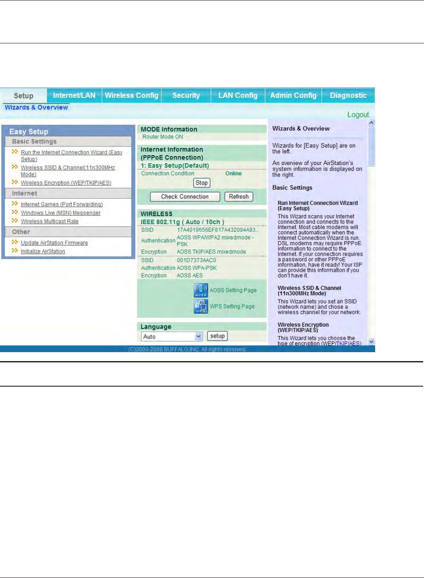424x578 pixels.
Task: Open Wireless SSID & Channel wizard link
Action: [68, 171]
